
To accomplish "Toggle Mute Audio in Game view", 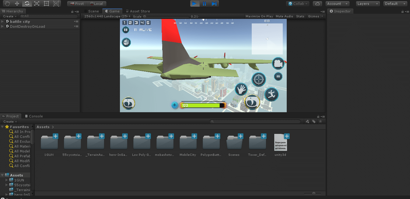I will pos(284,16).
